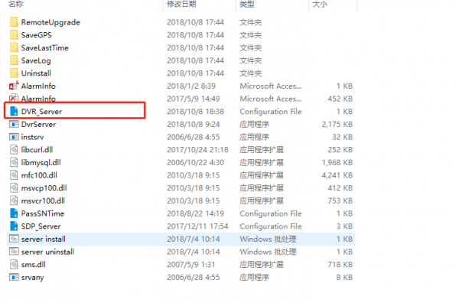Click the size 3 KB of SDP_Server
The width and height of the screenshot is (459, 303).
(x=344, y=226)
